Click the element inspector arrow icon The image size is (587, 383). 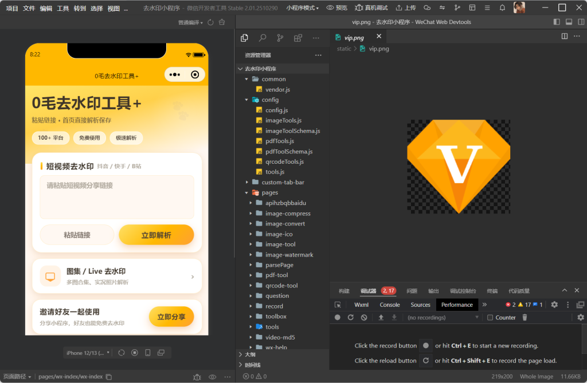coord(338,305)
